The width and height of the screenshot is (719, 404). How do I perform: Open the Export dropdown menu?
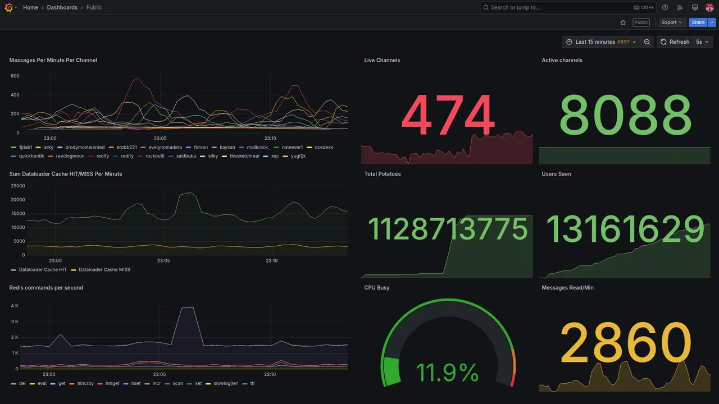[x=672, y=22]
